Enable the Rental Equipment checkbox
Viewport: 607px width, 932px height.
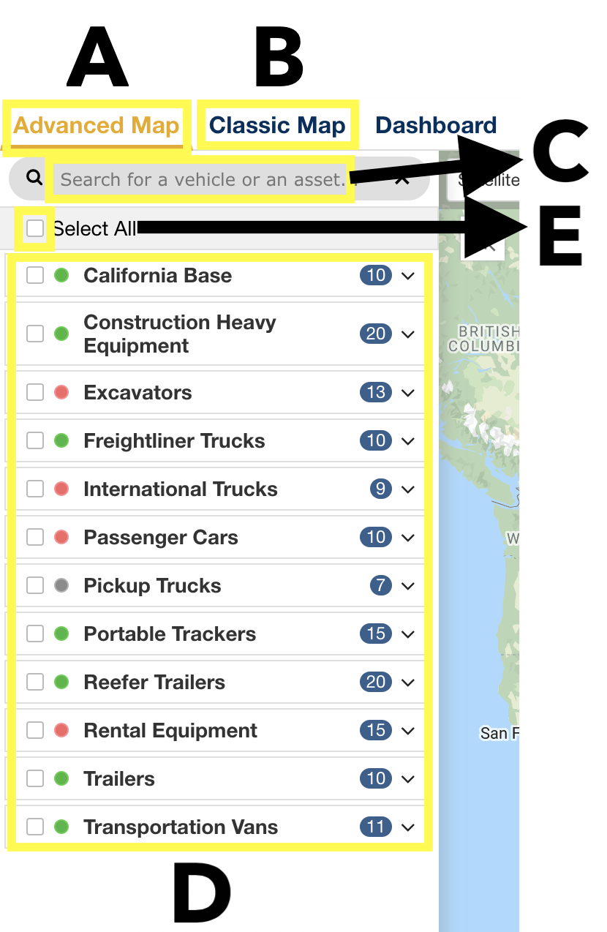(x=35, y=730)
